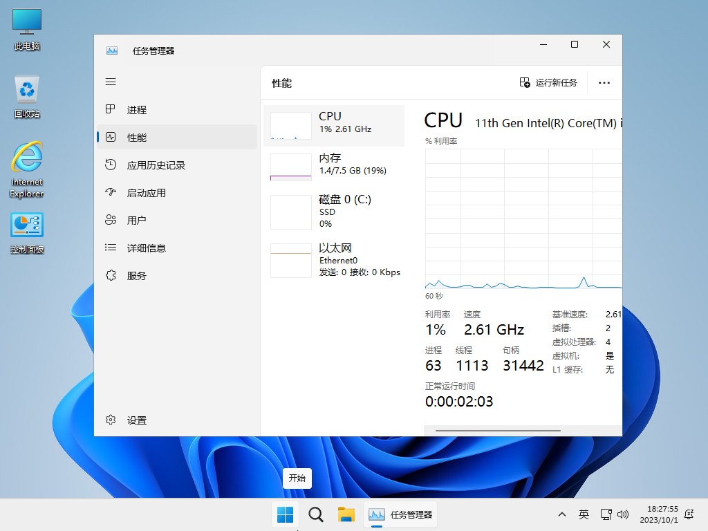Open the 用户 (Users) page

pos(136,220)
